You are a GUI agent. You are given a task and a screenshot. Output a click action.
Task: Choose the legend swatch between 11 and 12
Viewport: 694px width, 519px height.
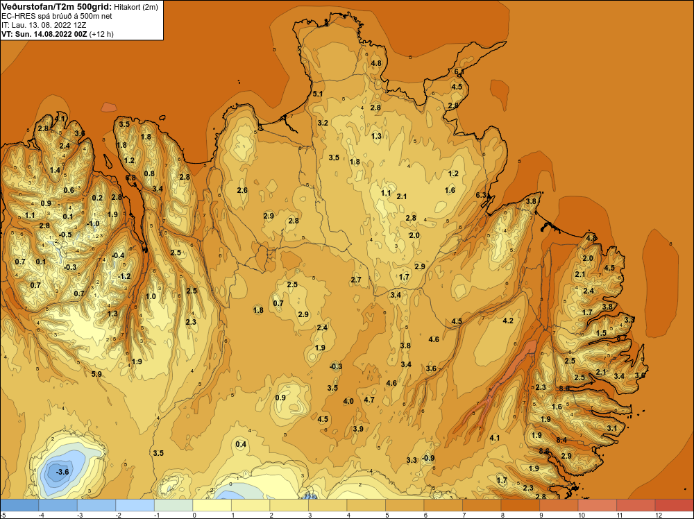[x=636, y=505]
